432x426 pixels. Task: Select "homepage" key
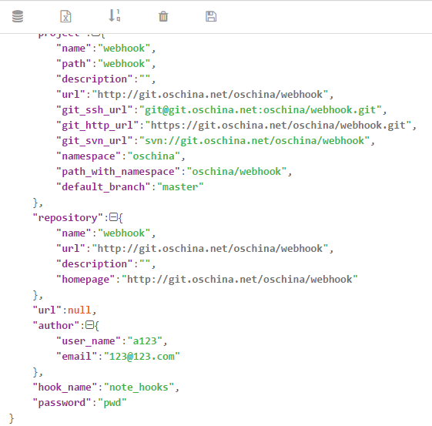click(85, 280)
